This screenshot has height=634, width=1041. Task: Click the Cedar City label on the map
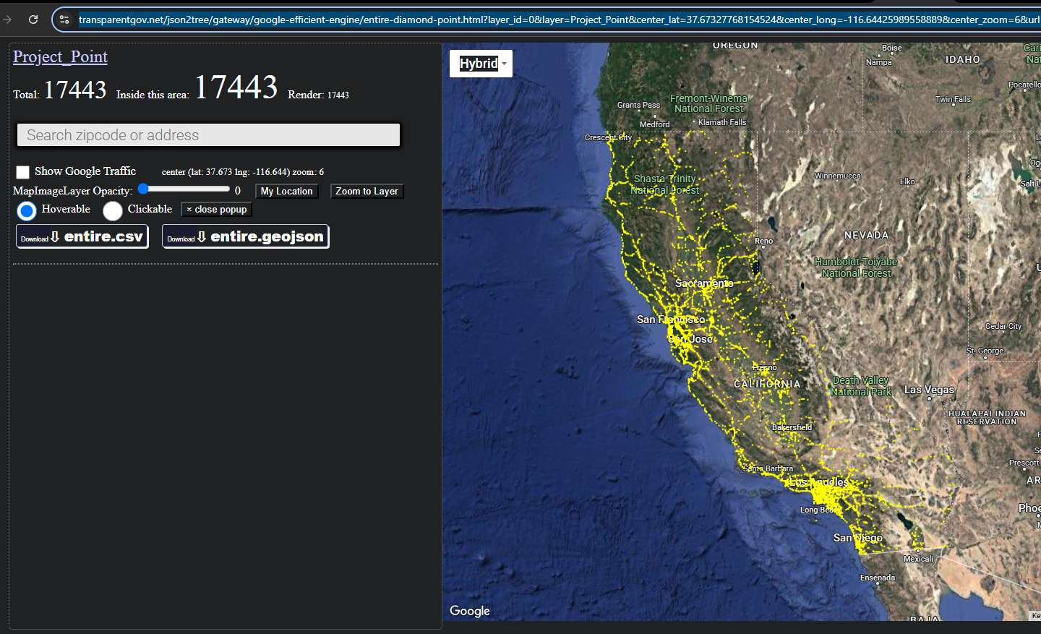pos(1003,326)
